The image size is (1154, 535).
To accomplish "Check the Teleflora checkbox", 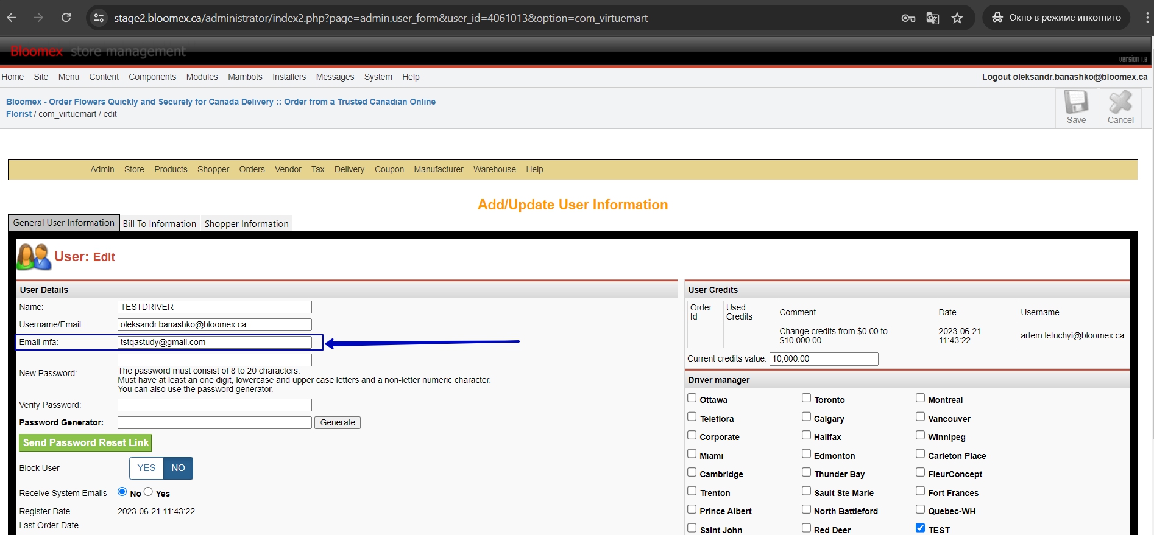I will pyautogui.click(x=692, y=417).
